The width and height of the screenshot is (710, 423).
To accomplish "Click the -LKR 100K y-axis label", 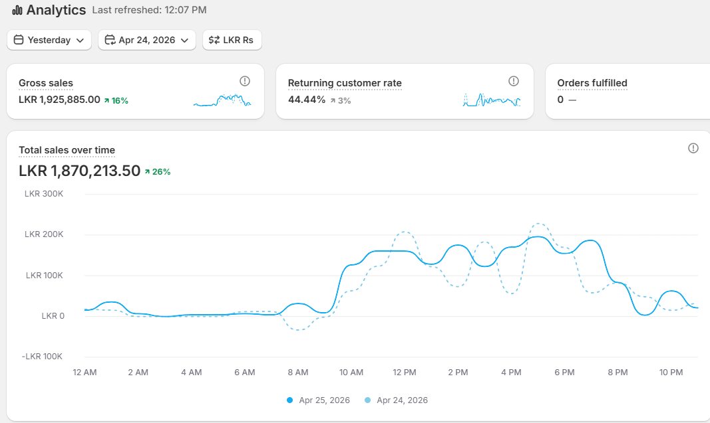I will [x=42, y=356].
